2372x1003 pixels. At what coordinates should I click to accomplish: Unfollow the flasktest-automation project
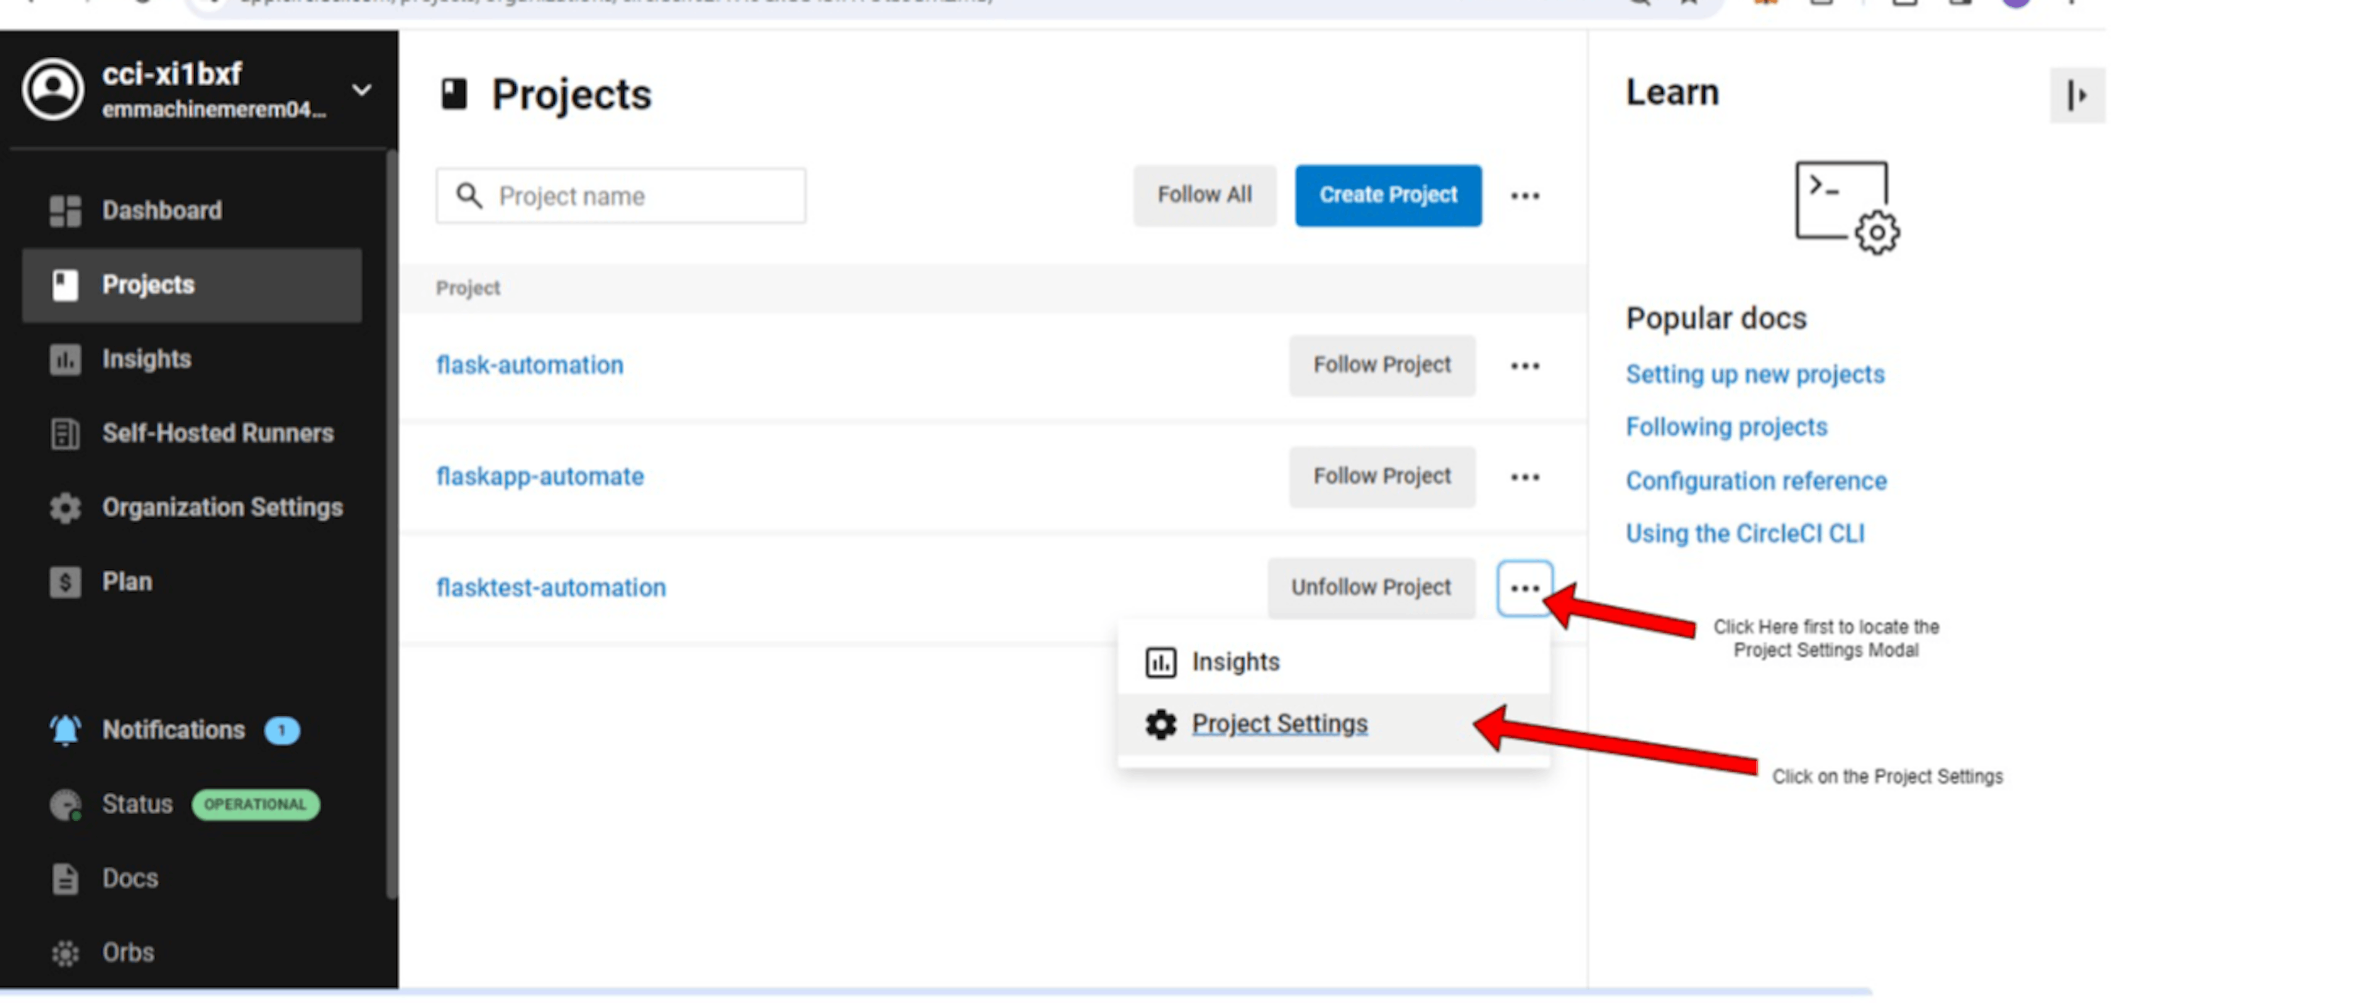1371,589
